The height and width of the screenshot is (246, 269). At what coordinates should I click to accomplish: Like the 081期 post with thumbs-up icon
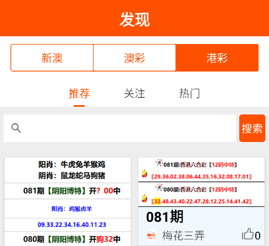pyautogui.click(x=248, y=234)
